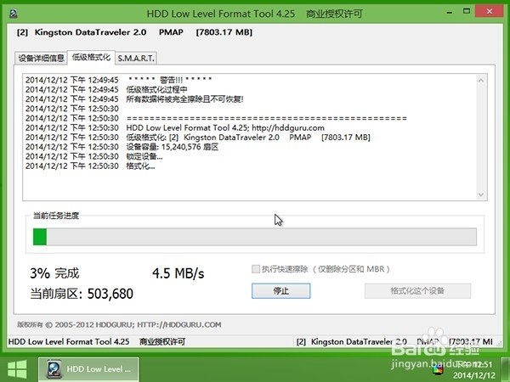Click the log line 低级格式化过程中
The height and width of the screenshot is (382, 510).
[x=106, y=89]
